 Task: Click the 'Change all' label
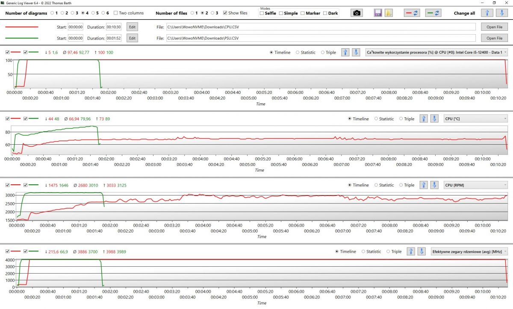coord(464,13)
